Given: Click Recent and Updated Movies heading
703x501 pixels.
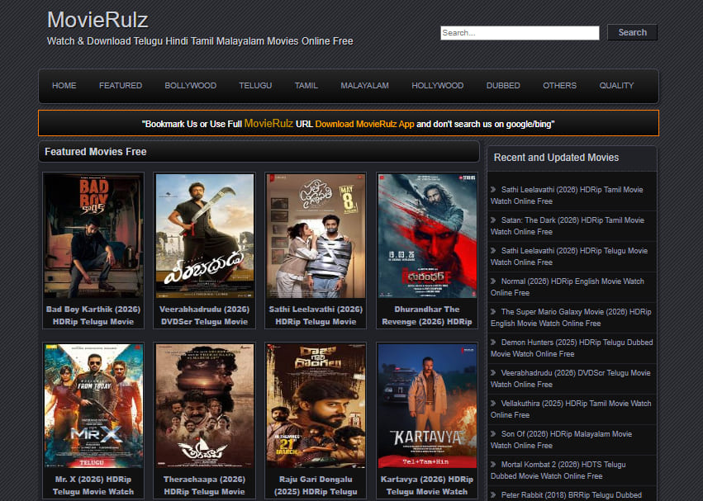Looking at the screenshot, I should [556, 158].
